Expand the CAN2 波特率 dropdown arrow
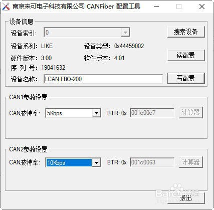Screen dimensions: 214x210 [96, 162]
